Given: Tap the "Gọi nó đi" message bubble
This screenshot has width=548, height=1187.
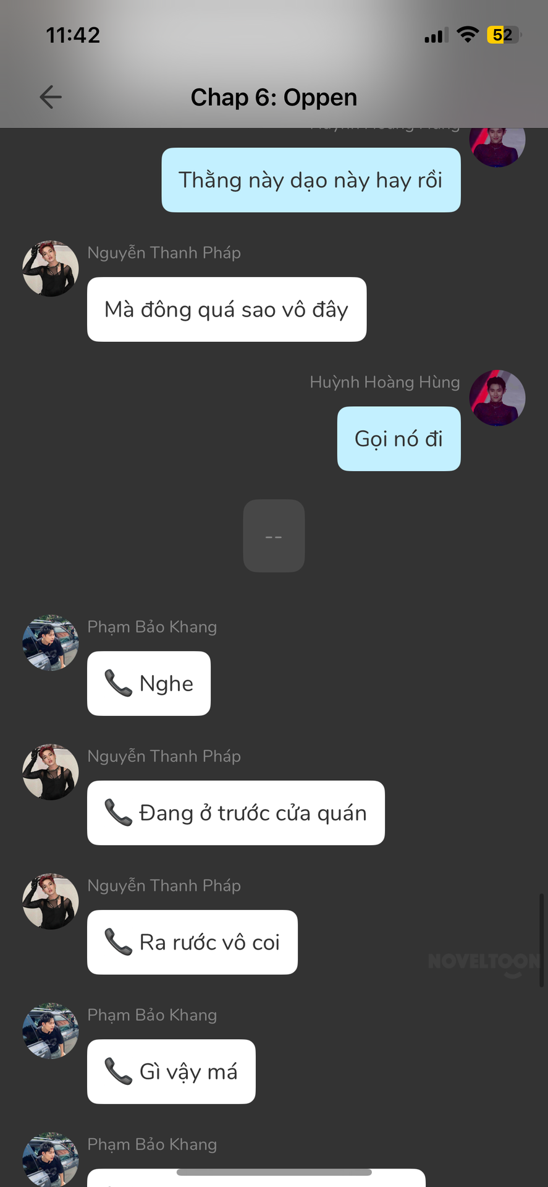Looking at the screenshot, I should [399, 438].
